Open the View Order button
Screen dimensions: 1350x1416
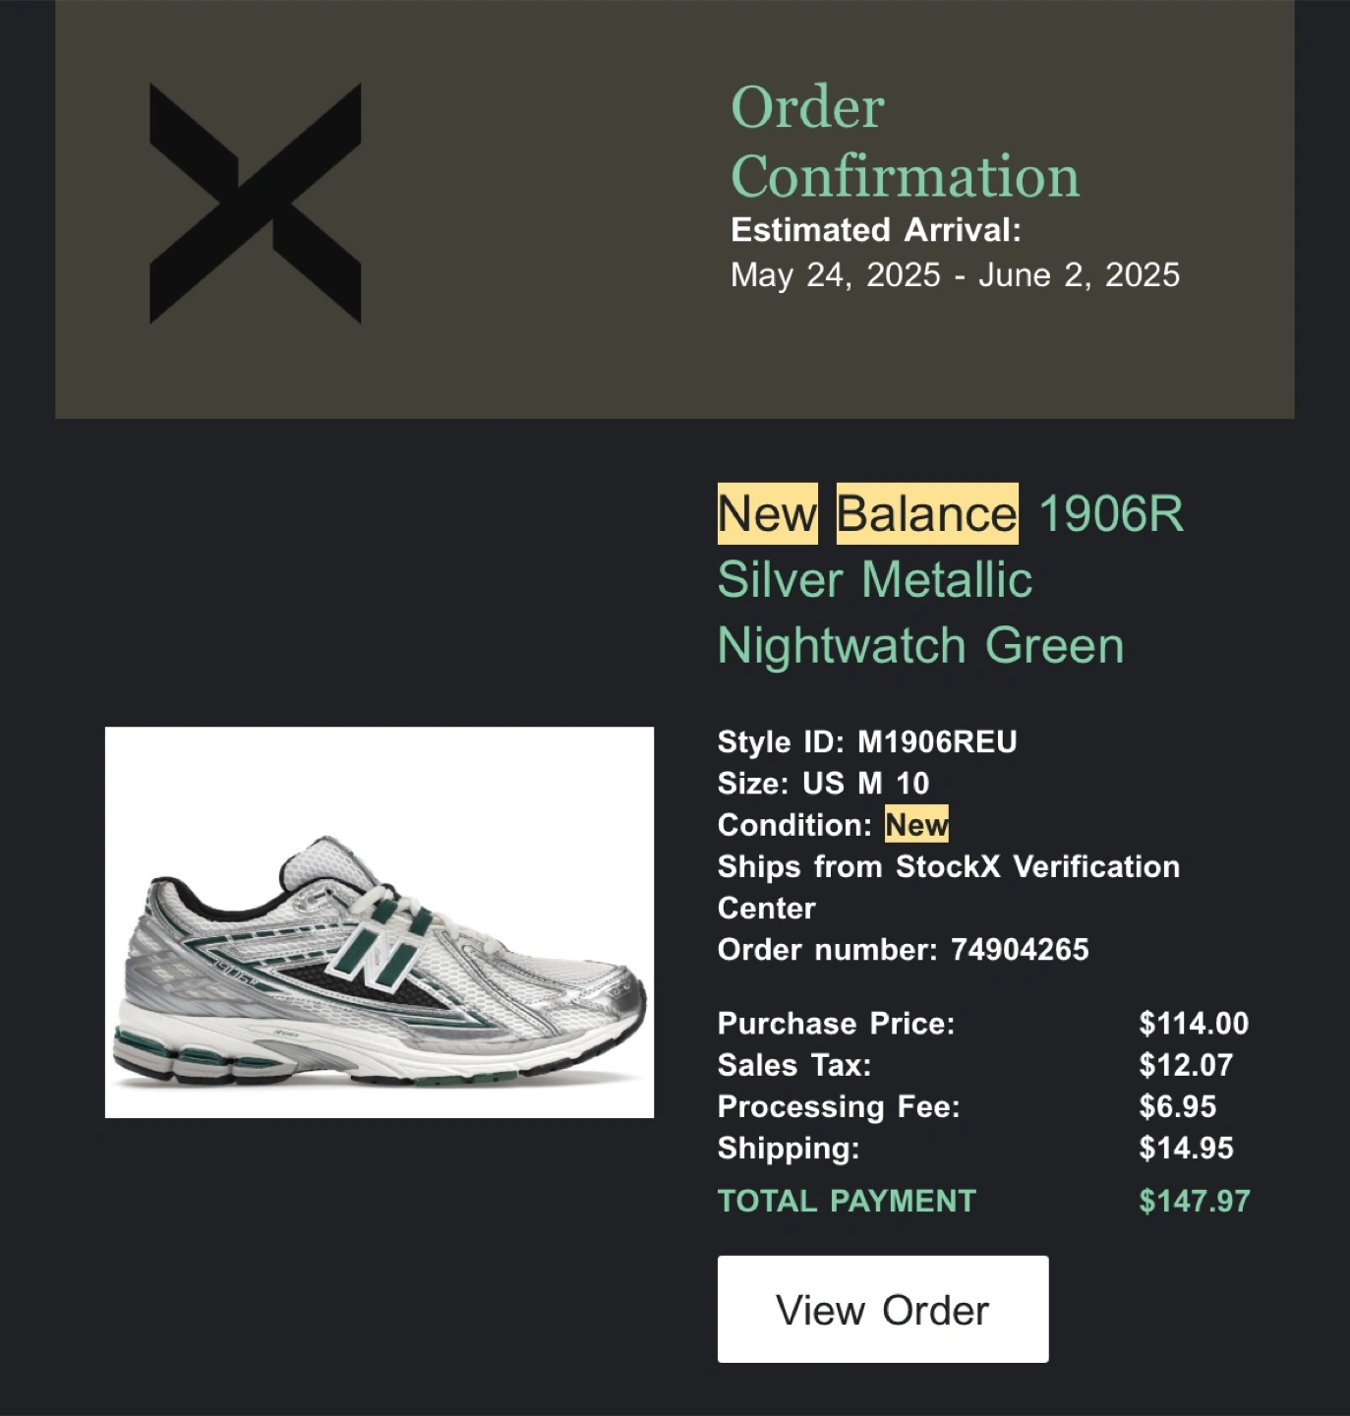[883, 1309]
